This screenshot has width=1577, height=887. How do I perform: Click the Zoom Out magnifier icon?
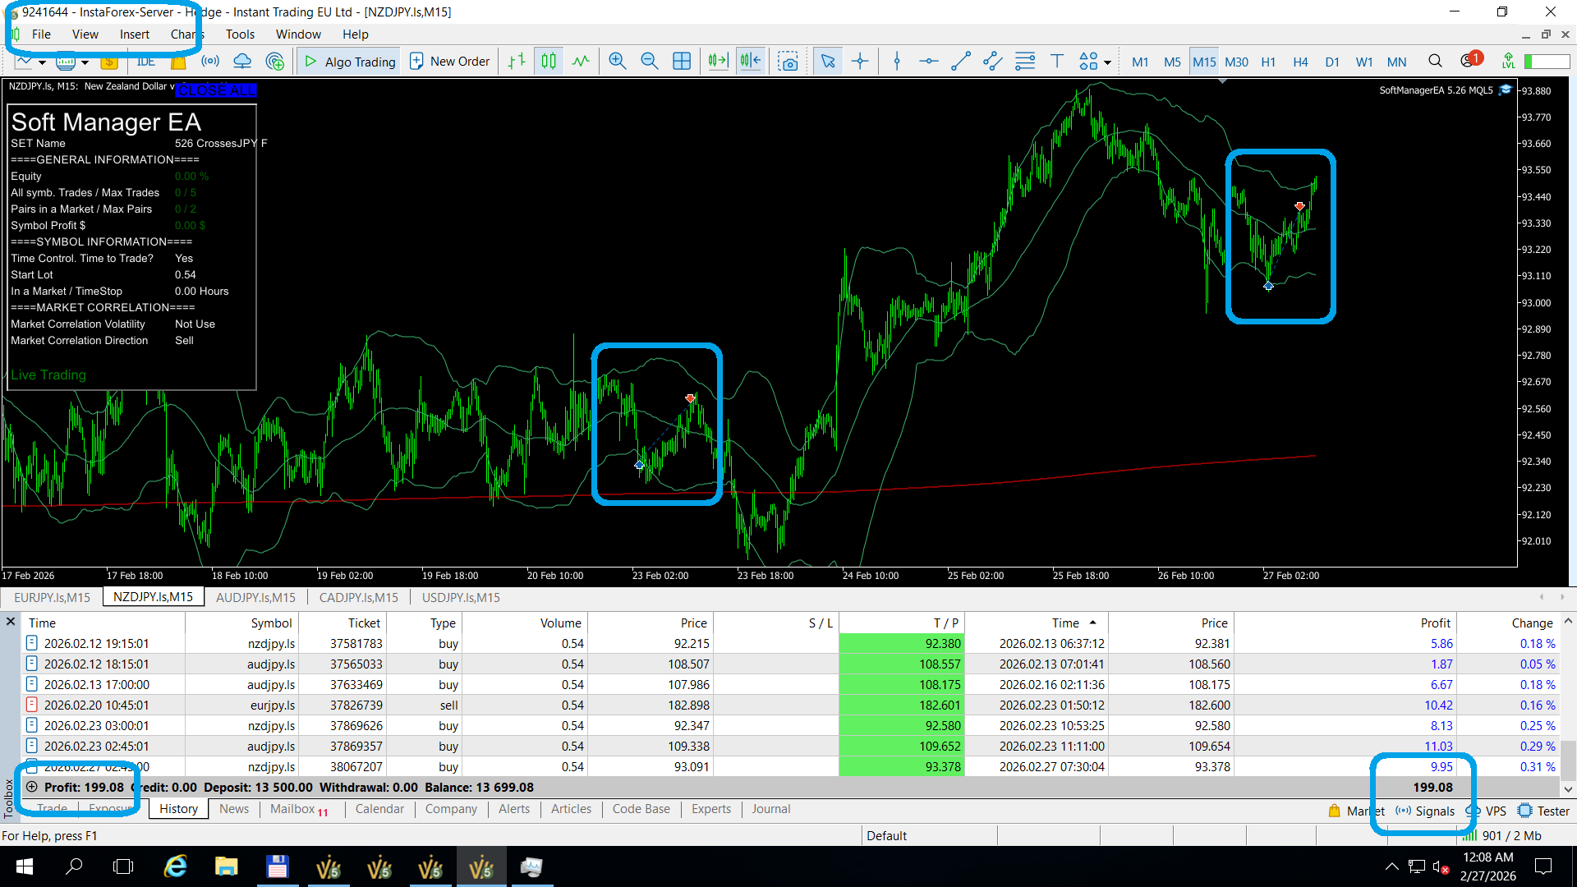click(649, 62)
